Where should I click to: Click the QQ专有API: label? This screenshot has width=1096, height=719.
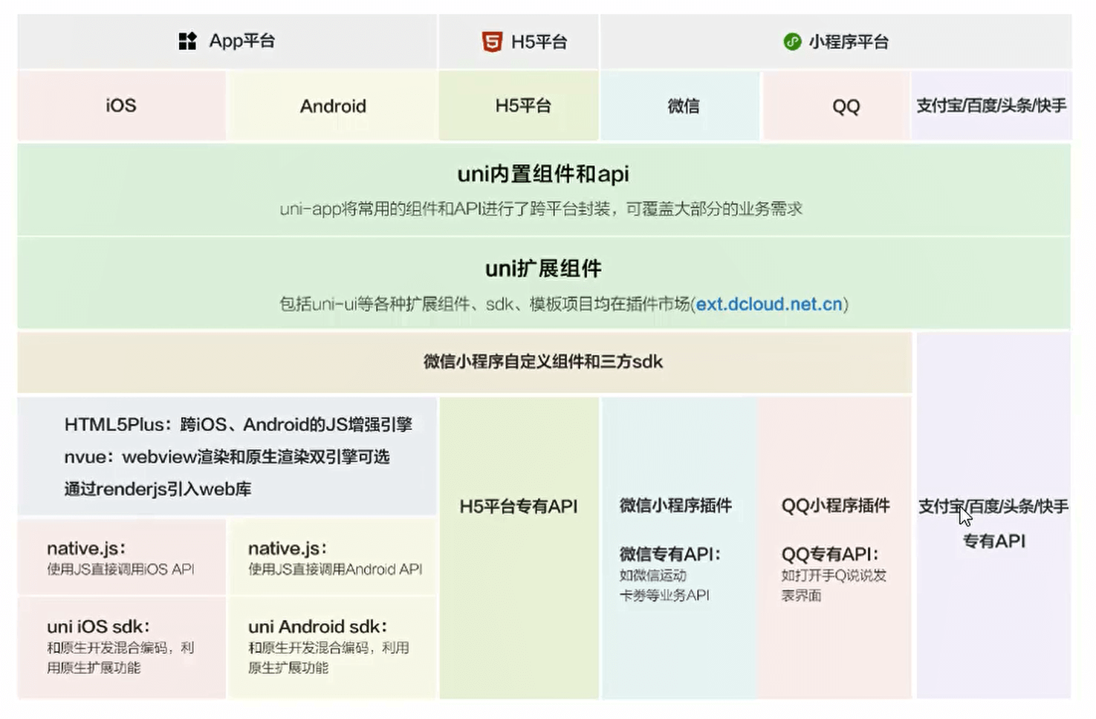pos(830,554)
